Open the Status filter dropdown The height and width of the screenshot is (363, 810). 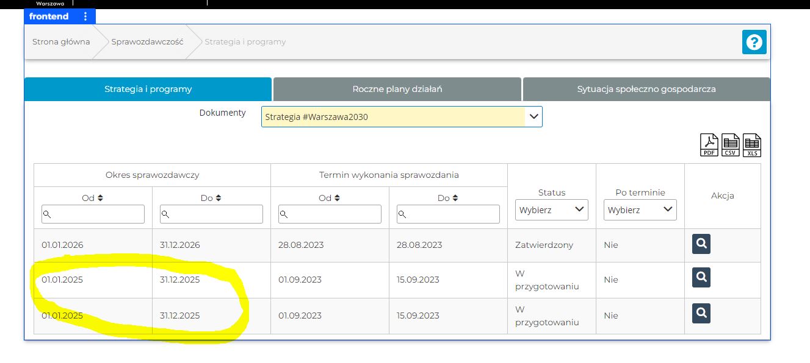(551, 210)
